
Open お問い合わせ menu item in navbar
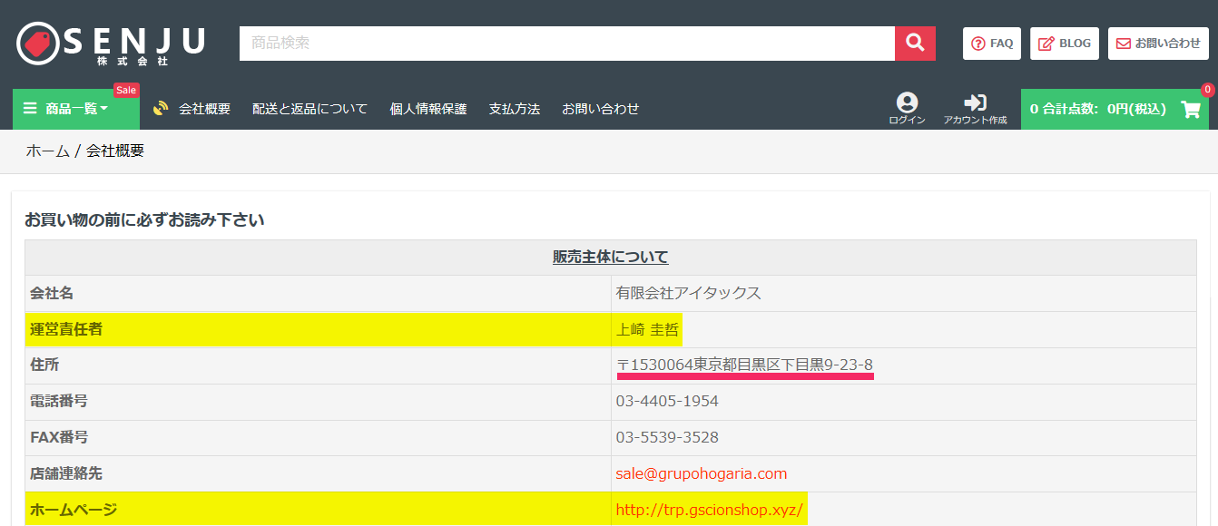coord(600,109)
